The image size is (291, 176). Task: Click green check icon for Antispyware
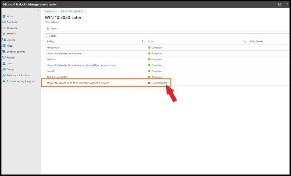click(x=149, y=47)
